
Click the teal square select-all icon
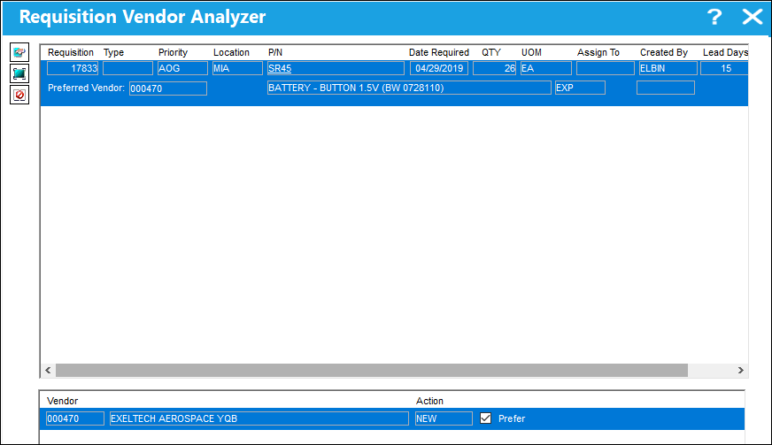click(19, 73)
